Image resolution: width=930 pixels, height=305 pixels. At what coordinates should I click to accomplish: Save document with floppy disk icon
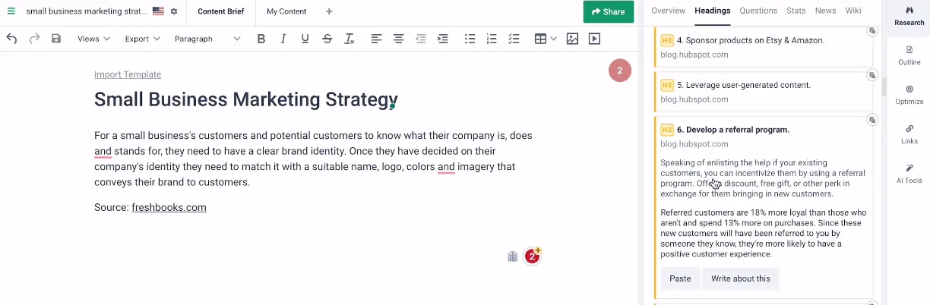tap(56, 39)
